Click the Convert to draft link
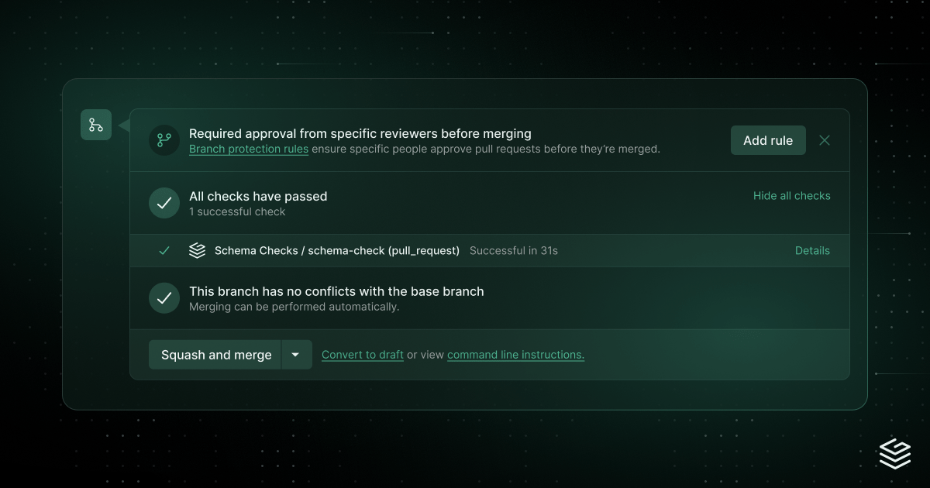The image size is (930, 488). coord(363,355)
